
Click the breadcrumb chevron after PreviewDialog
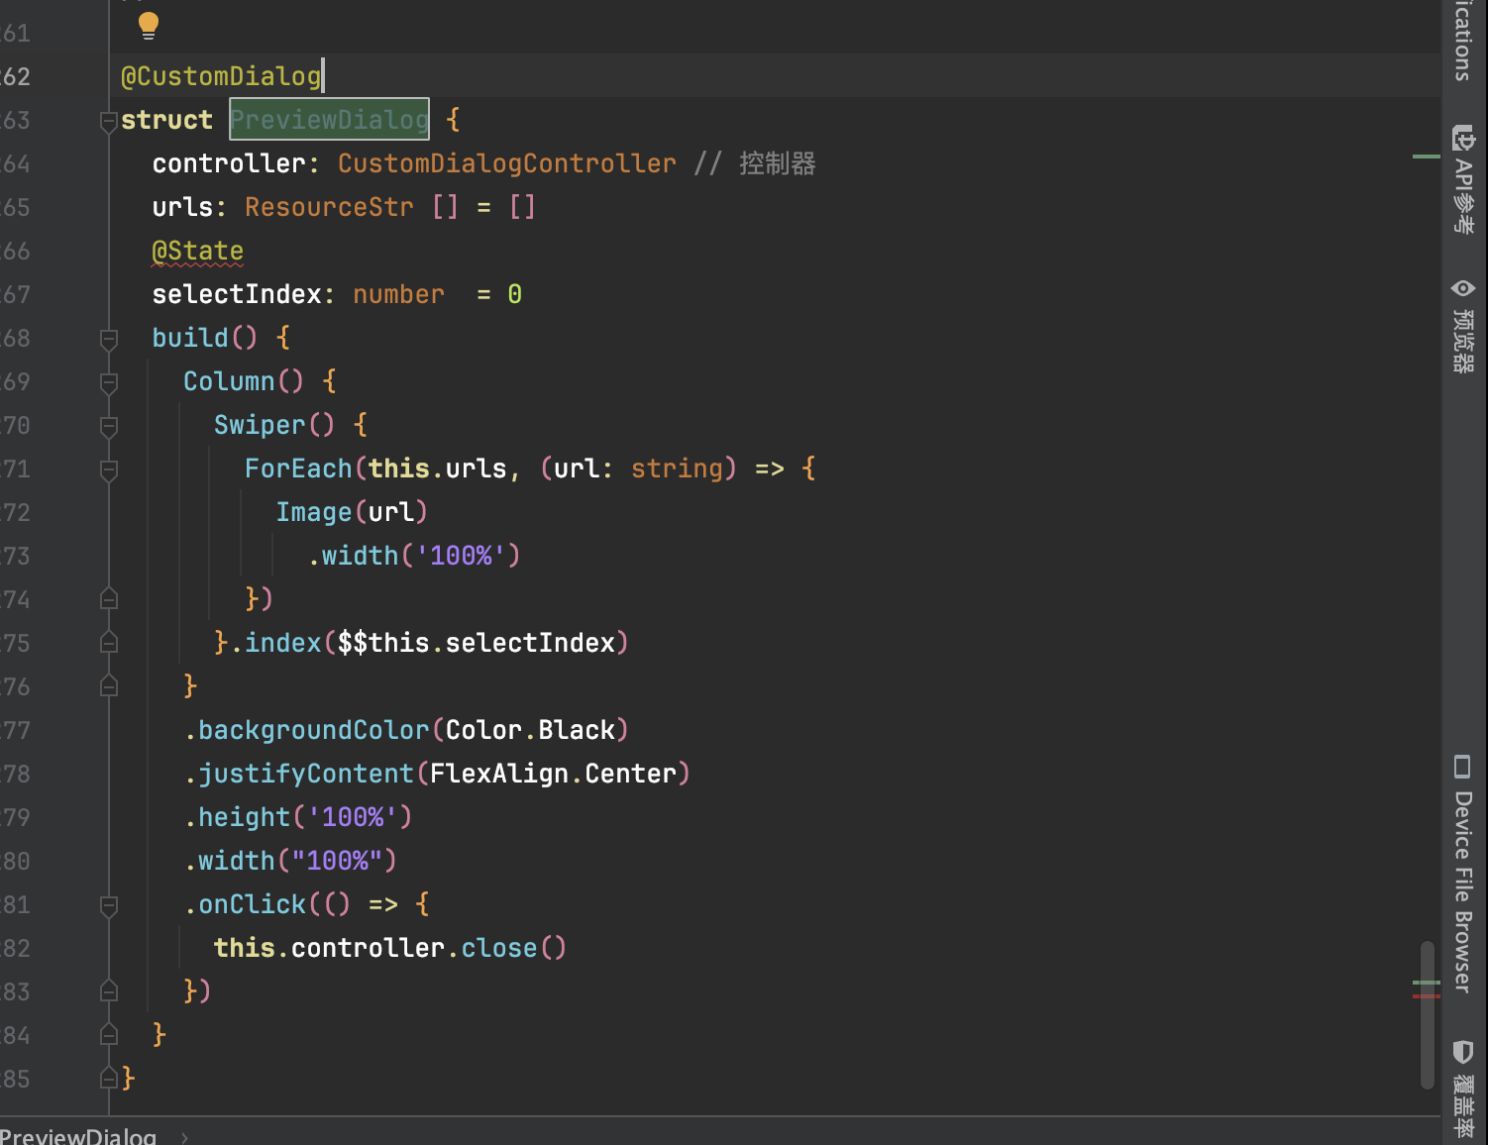pyautogui.click(x=184, y=1137)
